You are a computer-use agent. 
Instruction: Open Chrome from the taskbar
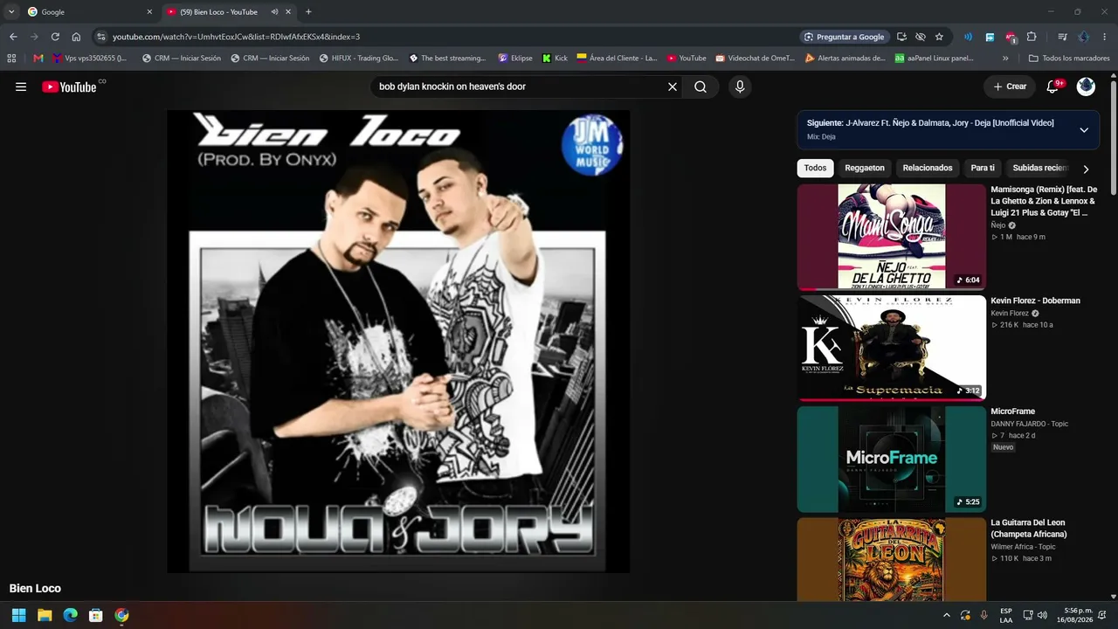coord(121,615)
